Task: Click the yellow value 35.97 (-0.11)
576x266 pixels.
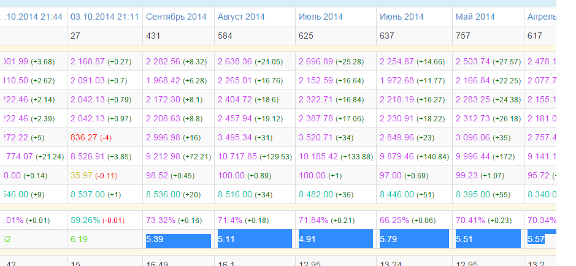Action: coord(94,176)
